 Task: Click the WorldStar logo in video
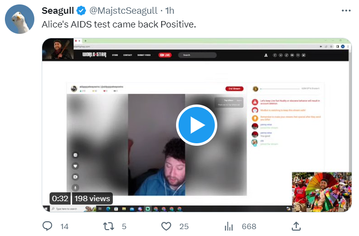(94, 55)
